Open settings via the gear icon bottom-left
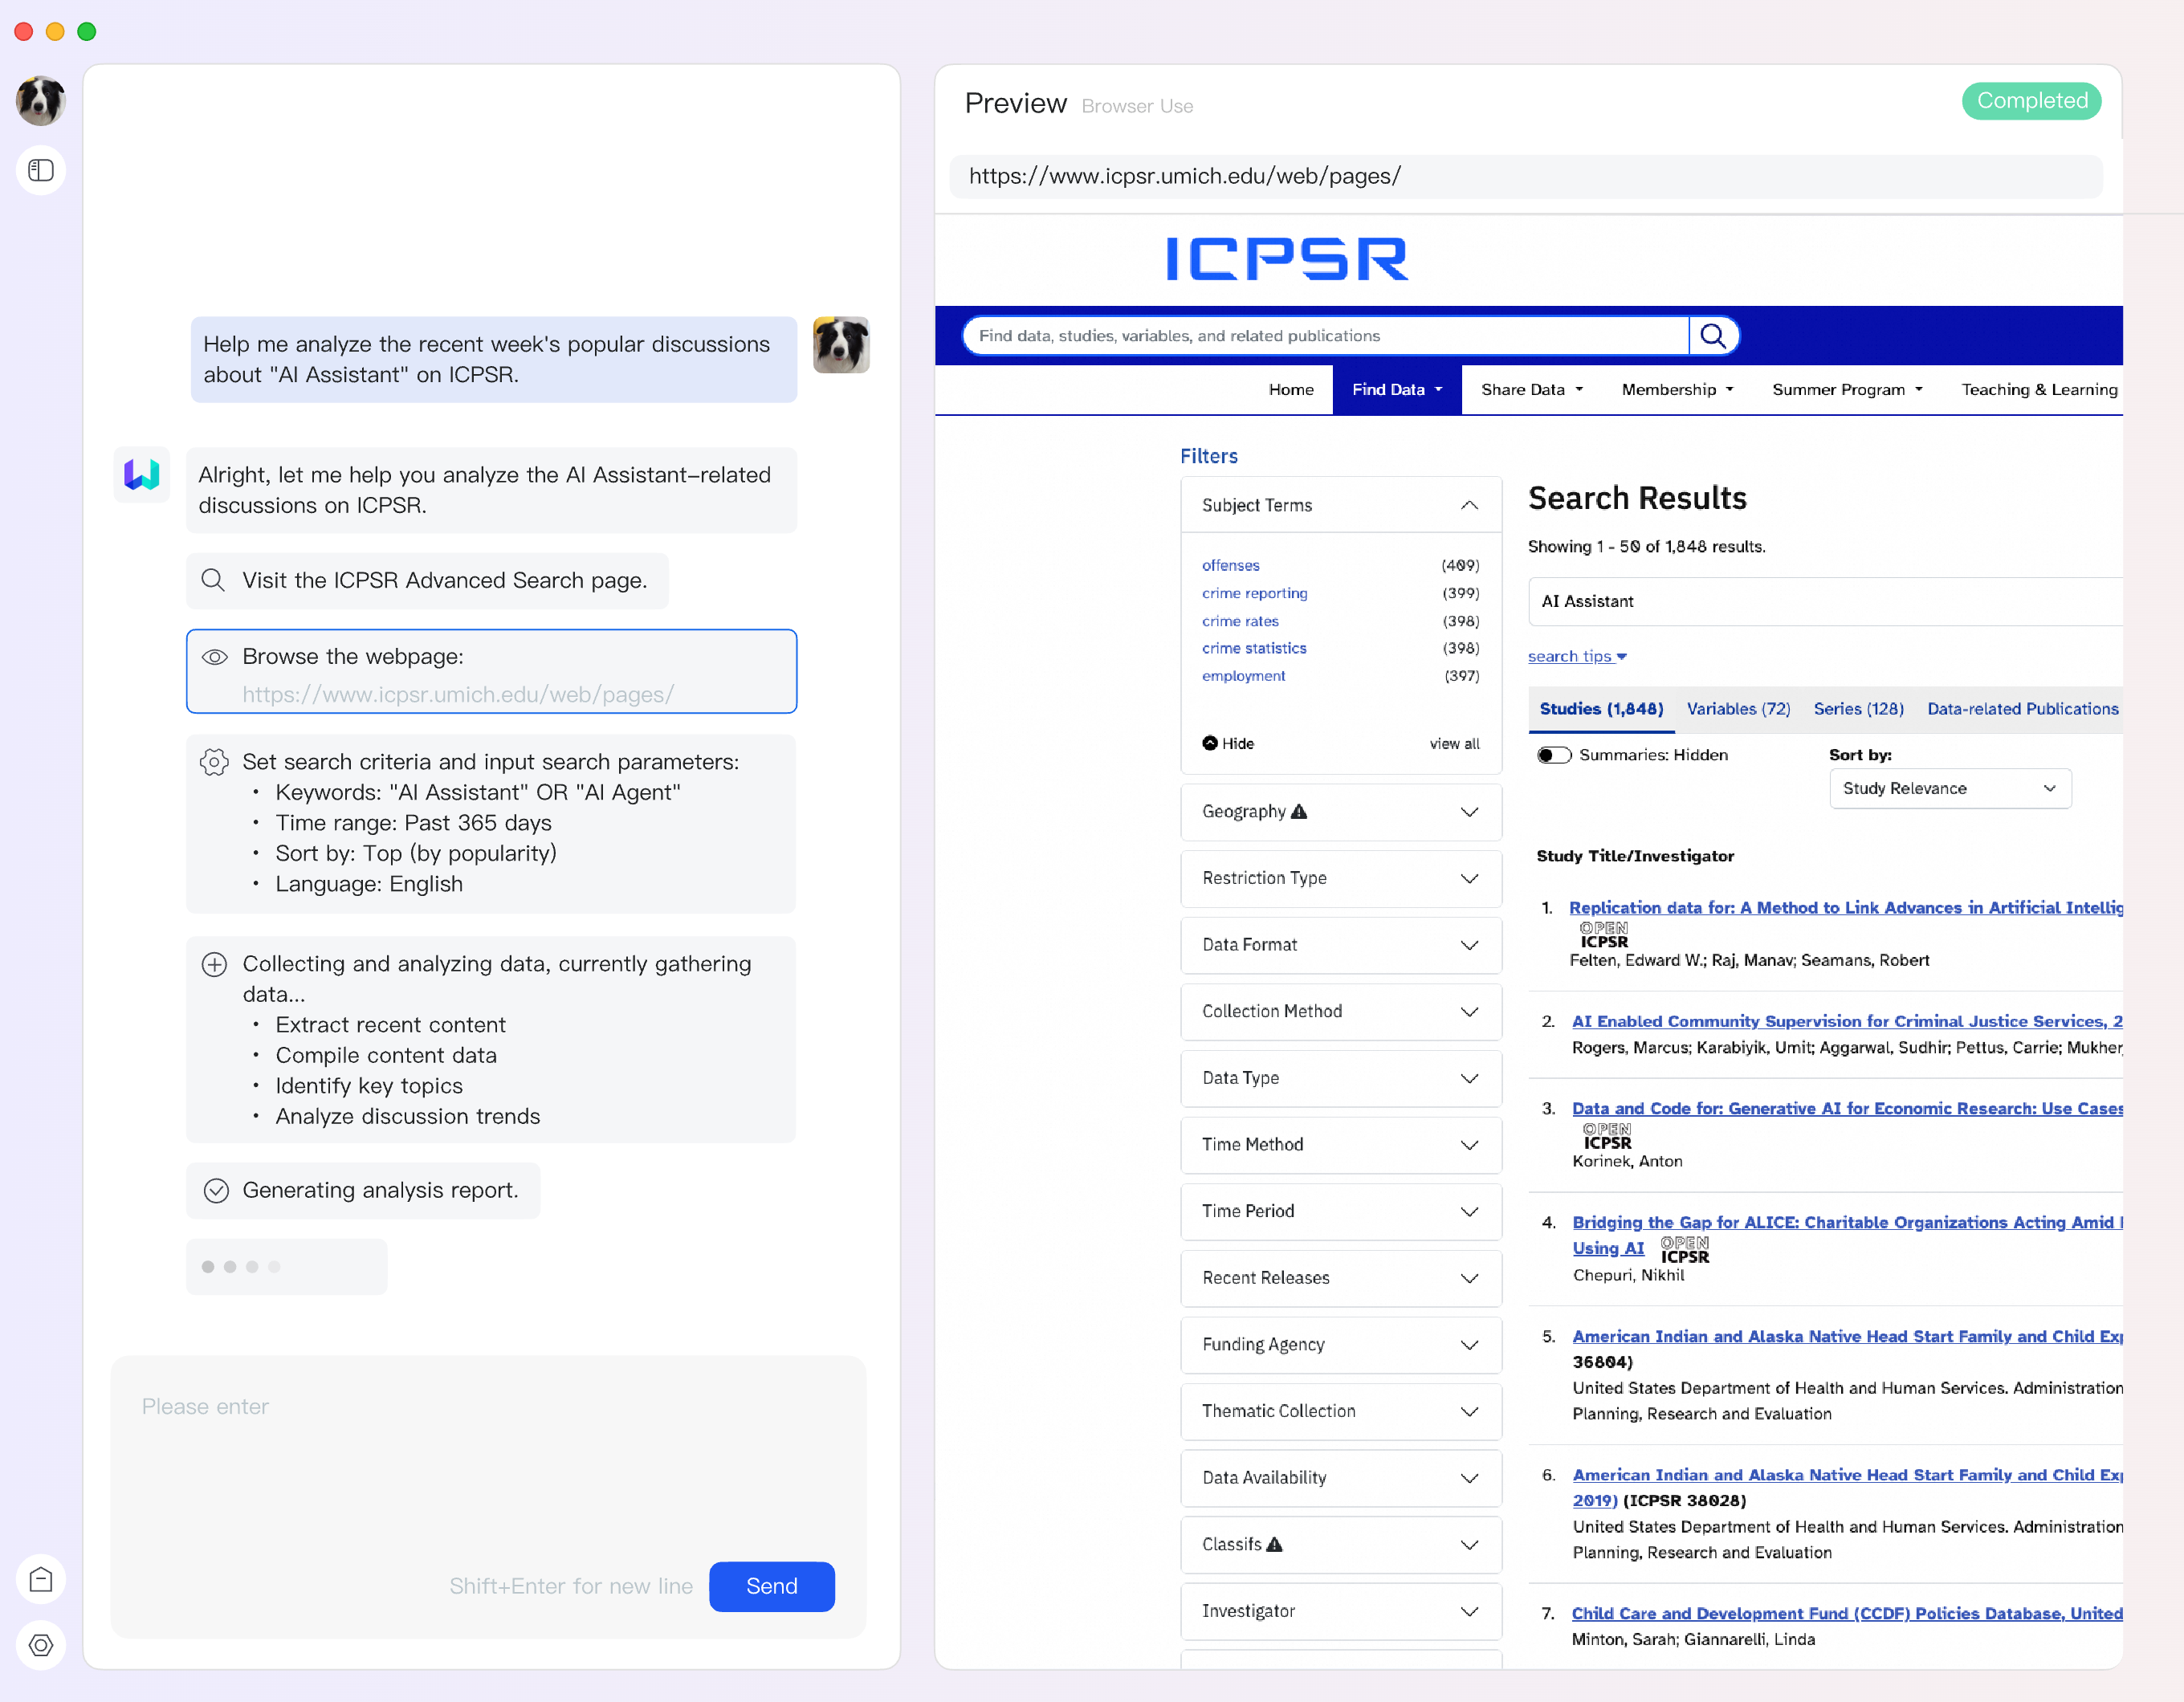Screen dimensions: 2184x1702 click(41, 1646)
